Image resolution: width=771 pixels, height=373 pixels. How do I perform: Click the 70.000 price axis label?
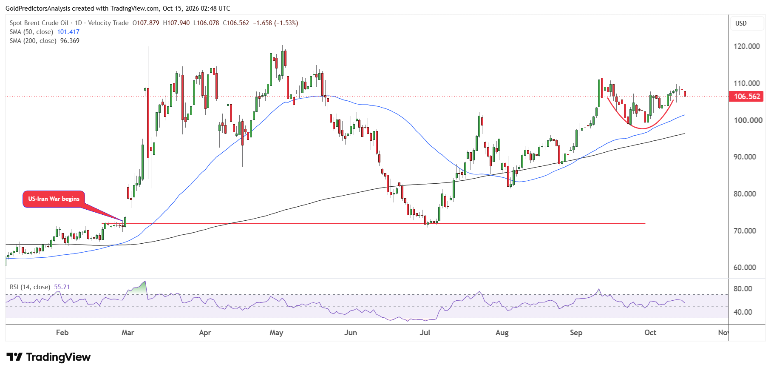(x=745, y=231)
